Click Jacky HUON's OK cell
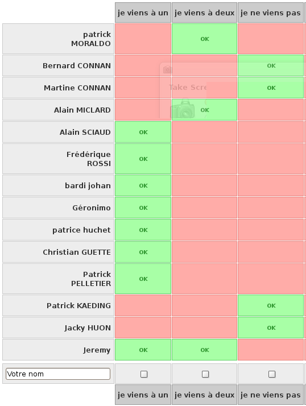This screenshot has height=406, width=306. click(271, 328)
